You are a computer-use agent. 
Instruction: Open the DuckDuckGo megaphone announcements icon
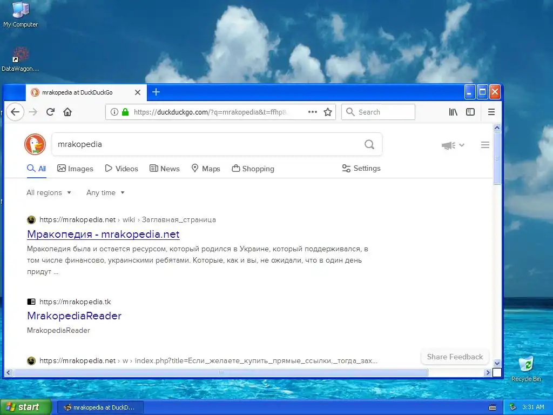(x=448, y=145)
